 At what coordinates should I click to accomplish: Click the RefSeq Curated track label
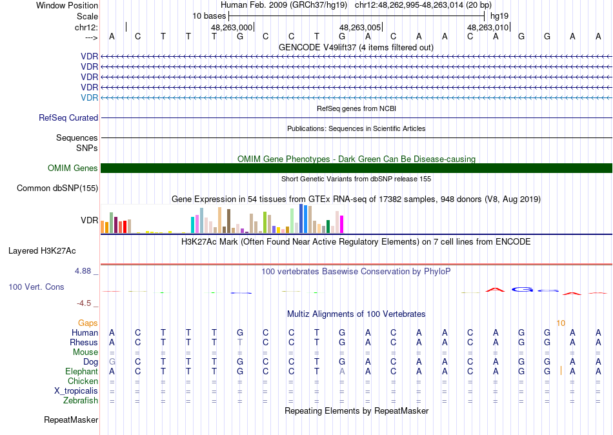click(x=68, y=117)
